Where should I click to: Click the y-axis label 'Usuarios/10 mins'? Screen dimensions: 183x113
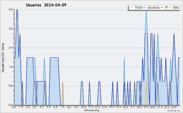[3, 57]
